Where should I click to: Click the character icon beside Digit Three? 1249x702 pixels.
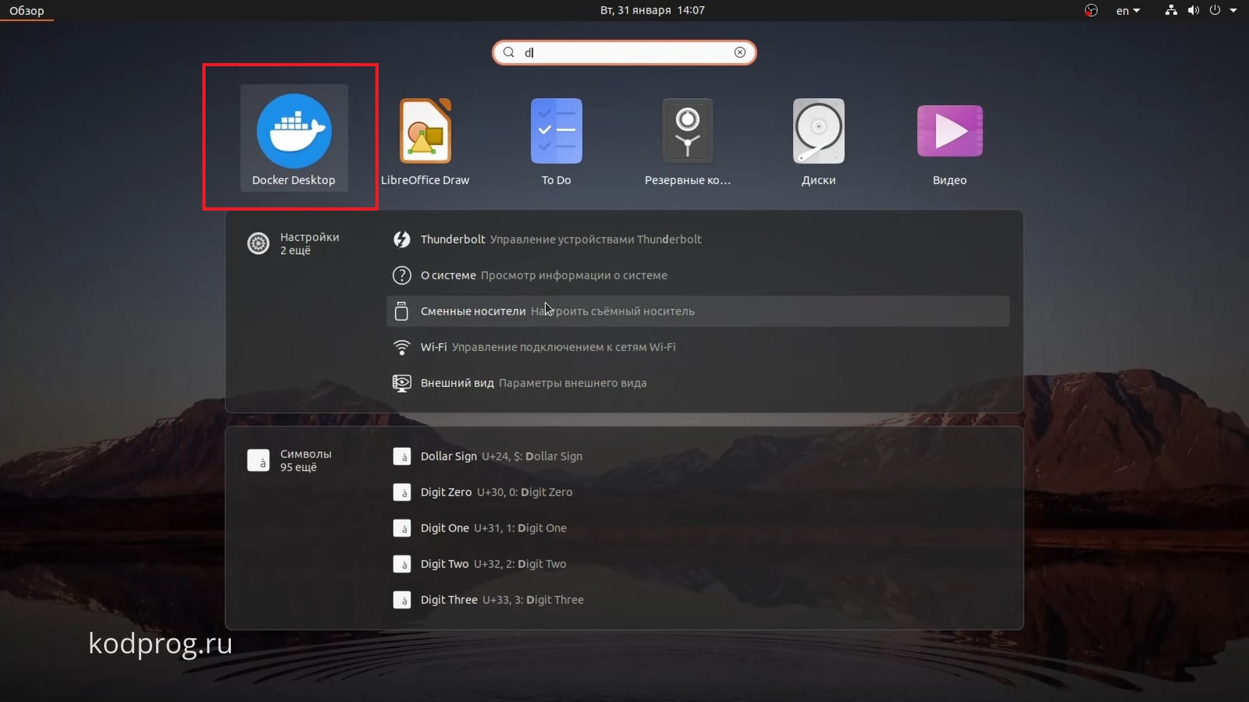[x=402, y=599]
